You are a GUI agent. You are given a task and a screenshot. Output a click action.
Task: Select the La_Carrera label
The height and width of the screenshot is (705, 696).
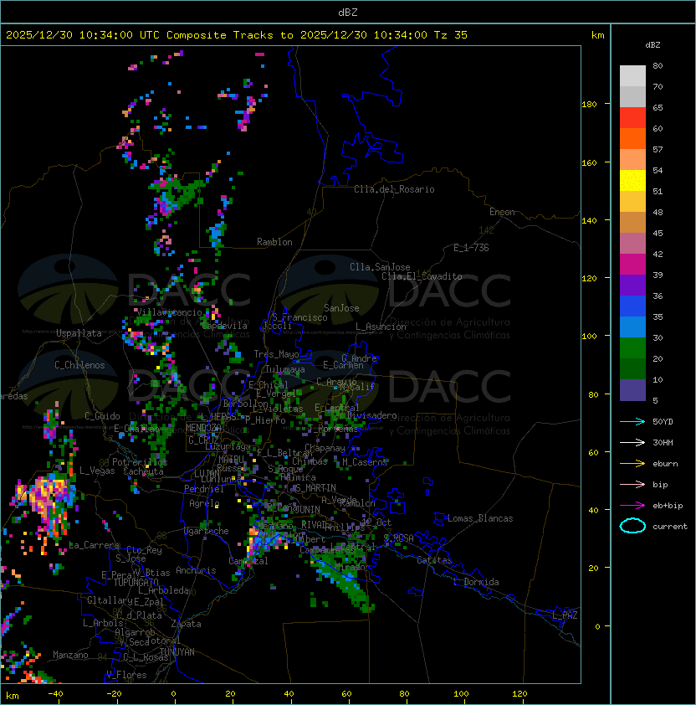pos(95,545)
